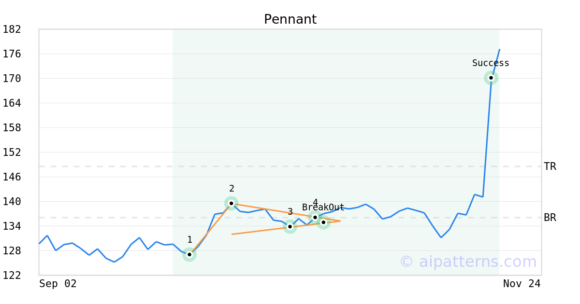This screenshot has width=580, height=304.
Task: Click the "Pennant" chart title
Action: point(290,19)
